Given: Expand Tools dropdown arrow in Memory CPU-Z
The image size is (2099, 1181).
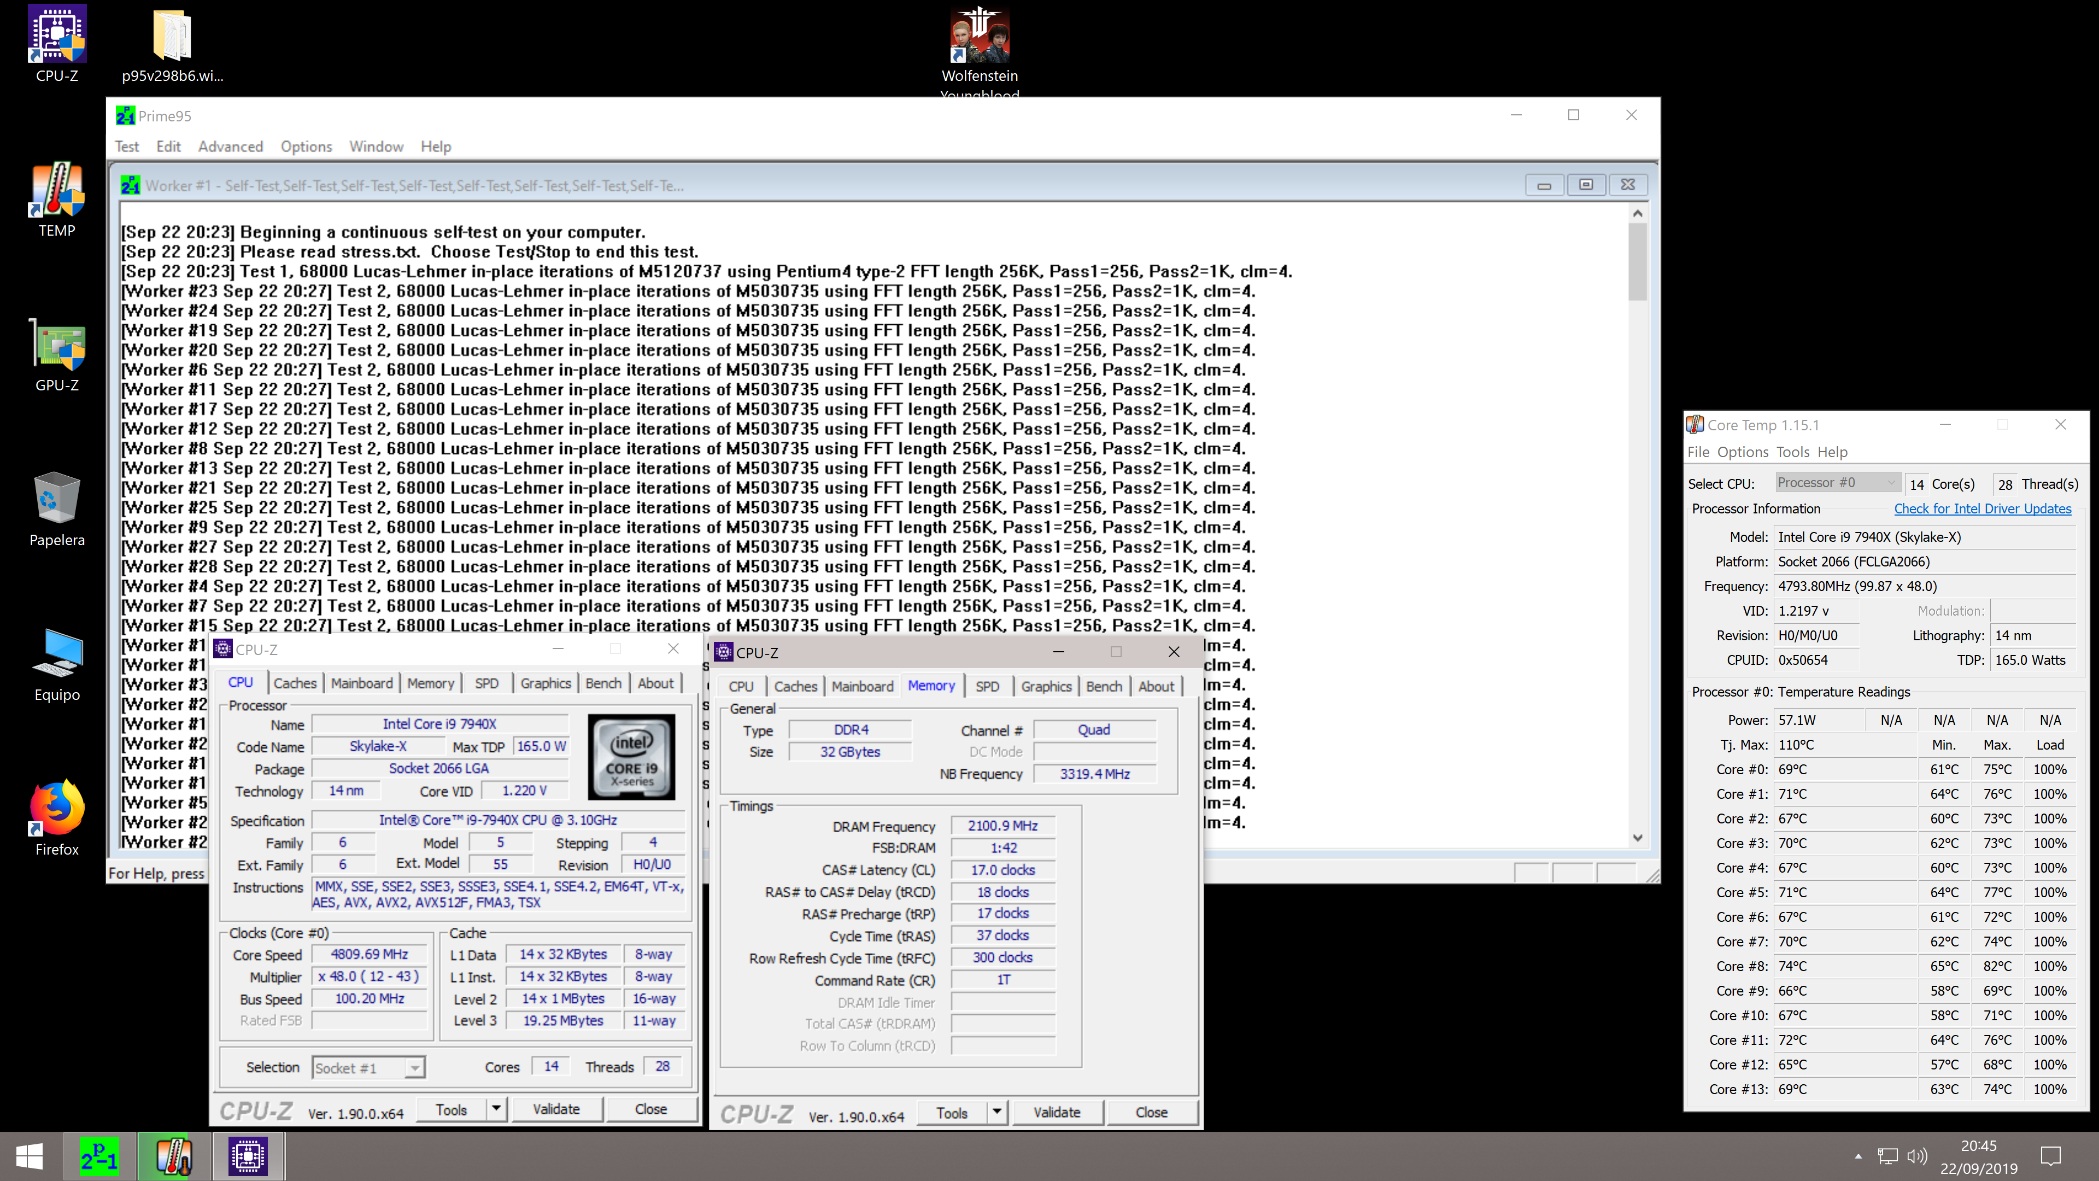Looking at the screenshot, I should click(x=996, y=1112).
